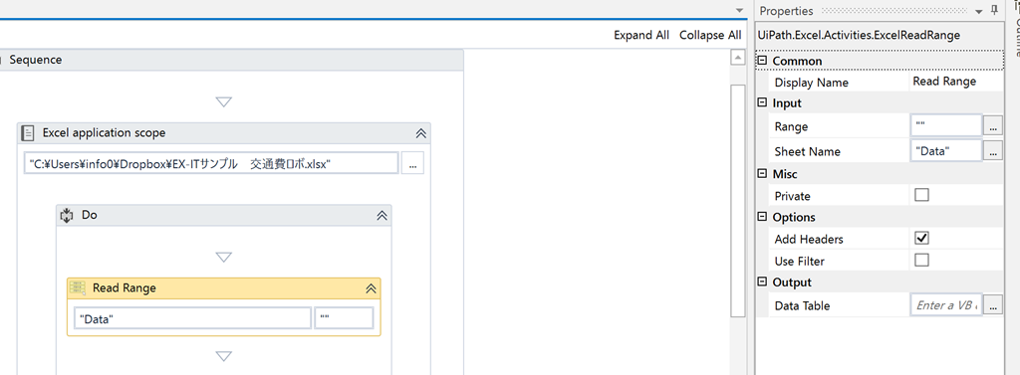Click the drop arrow above Read Range
This screenshot has height=375, width=1020.
[x=224, y=258]
